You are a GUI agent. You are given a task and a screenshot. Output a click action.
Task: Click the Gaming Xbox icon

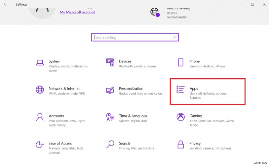point(180,117)
